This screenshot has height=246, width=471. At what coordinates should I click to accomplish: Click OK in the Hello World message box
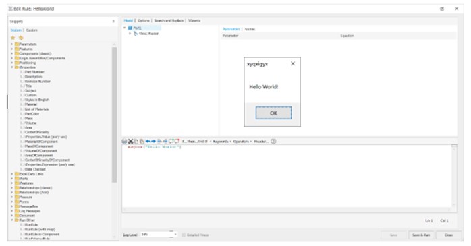click(273, 113)
